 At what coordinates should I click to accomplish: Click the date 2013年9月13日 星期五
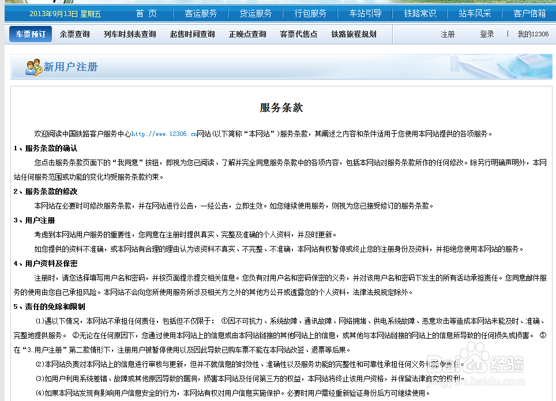[x=65, y=14]
